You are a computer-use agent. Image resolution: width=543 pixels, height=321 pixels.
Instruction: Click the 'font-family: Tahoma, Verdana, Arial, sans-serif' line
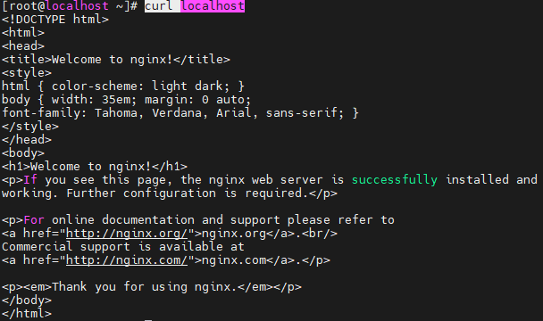tap(180, 113)
